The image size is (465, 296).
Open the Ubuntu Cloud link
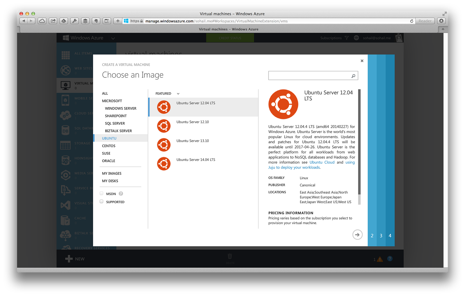[x=322, y=162]
